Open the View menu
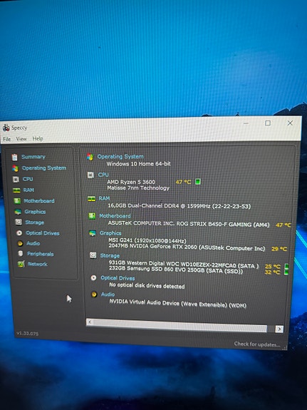 21,139
